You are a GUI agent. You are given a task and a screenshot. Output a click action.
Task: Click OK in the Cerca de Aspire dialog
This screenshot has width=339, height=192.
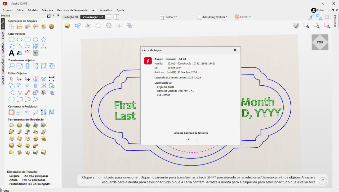pos(188,139)
